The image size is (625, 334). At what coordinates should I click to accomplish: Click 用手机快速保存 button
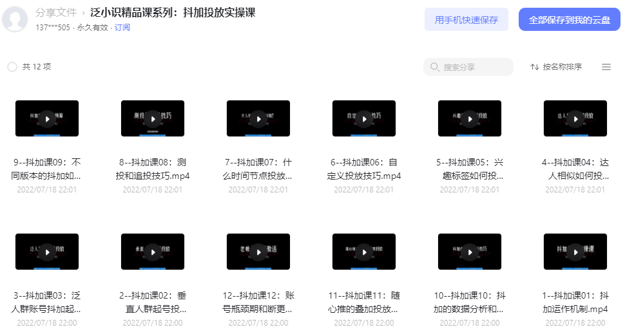tap(466, 19)
